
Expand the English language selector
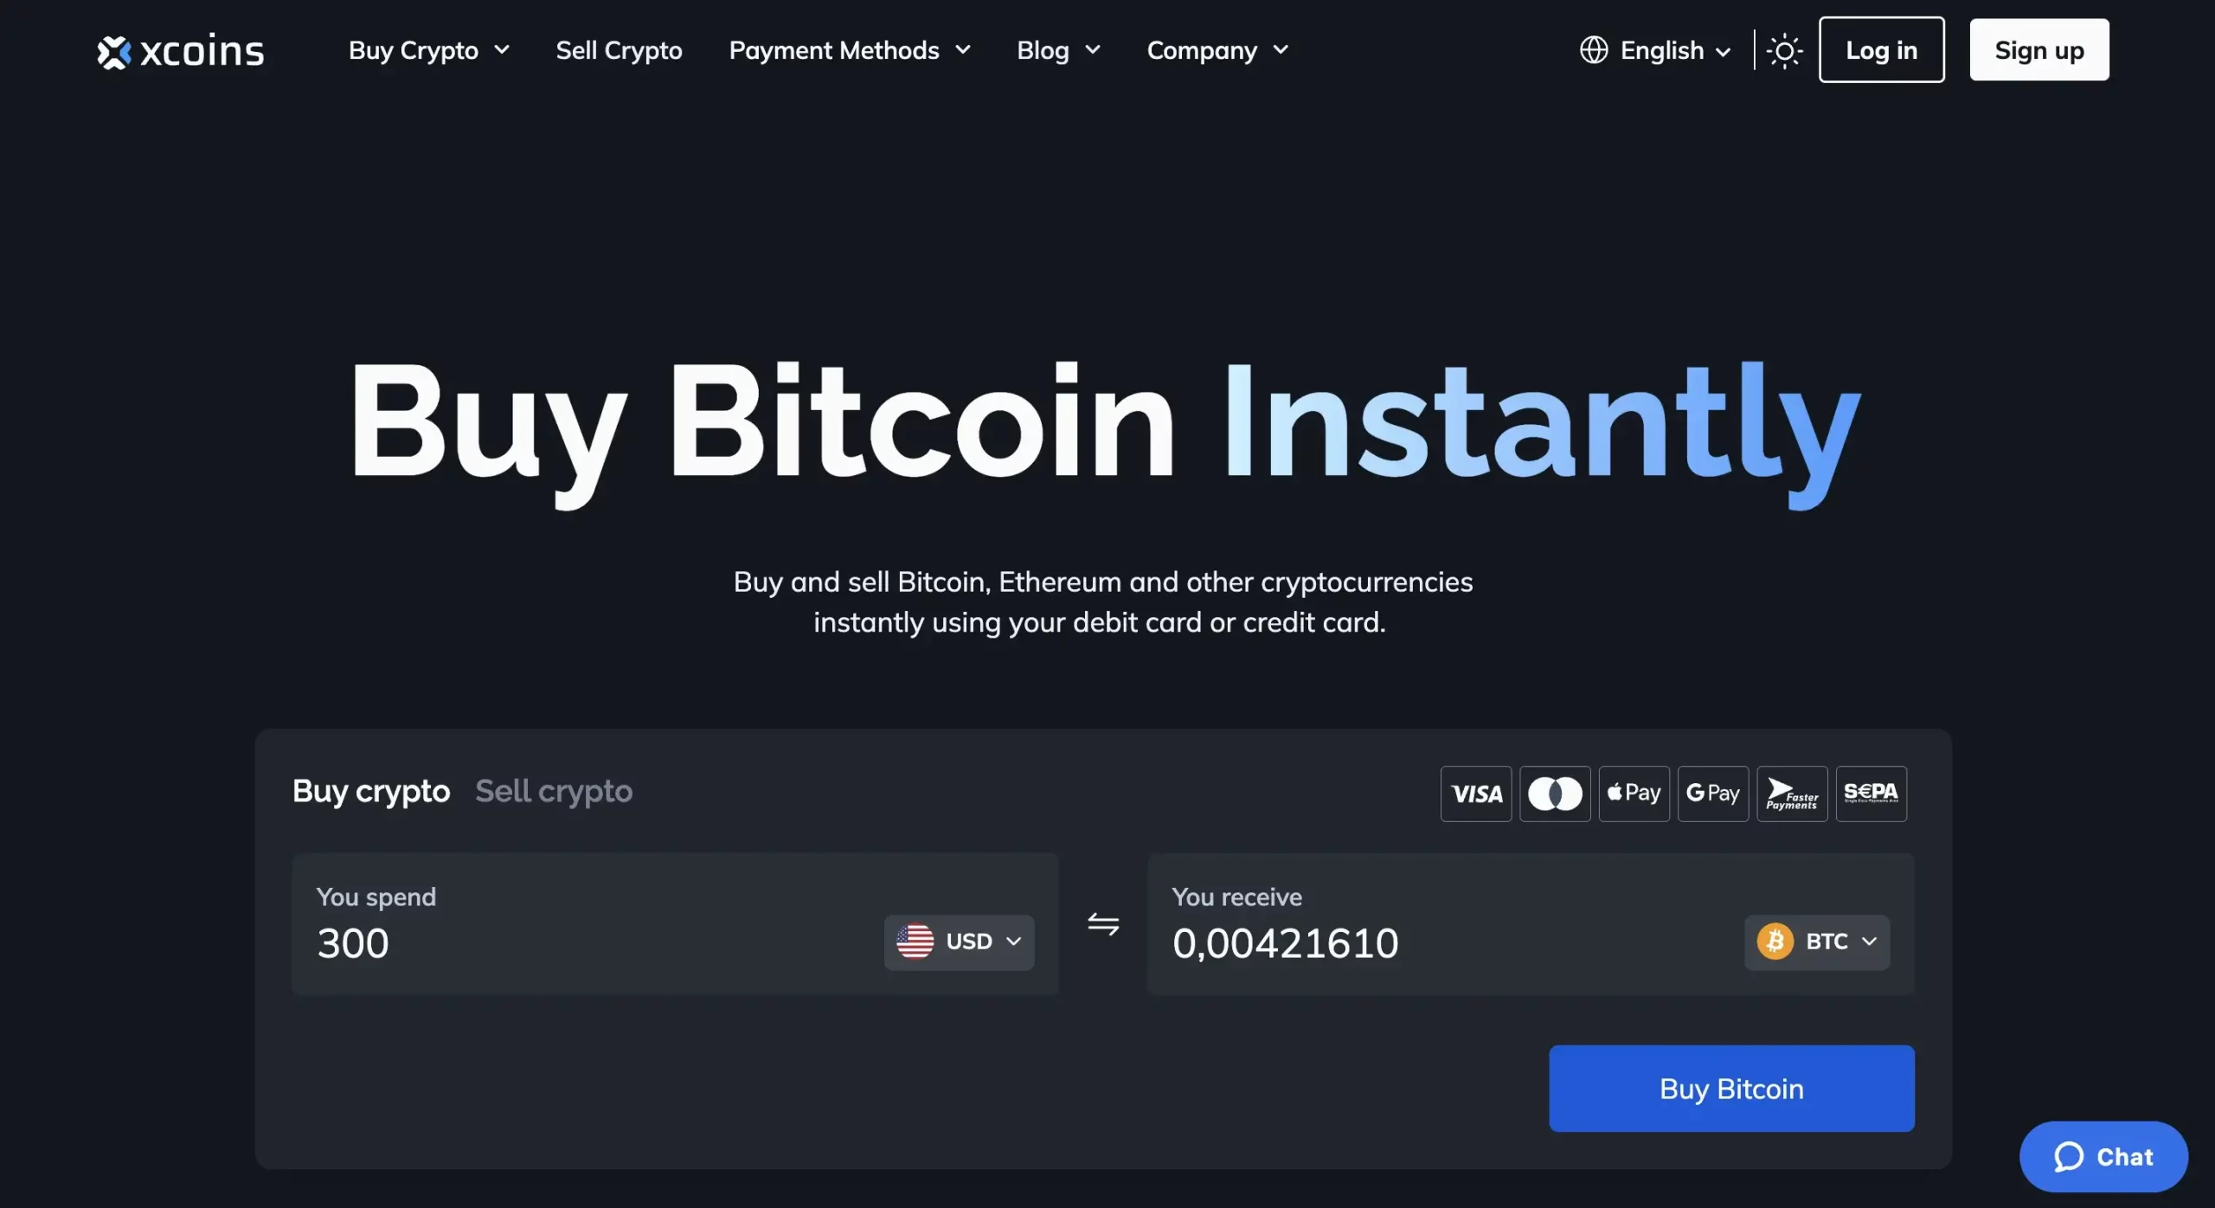tap(1657, 49)
